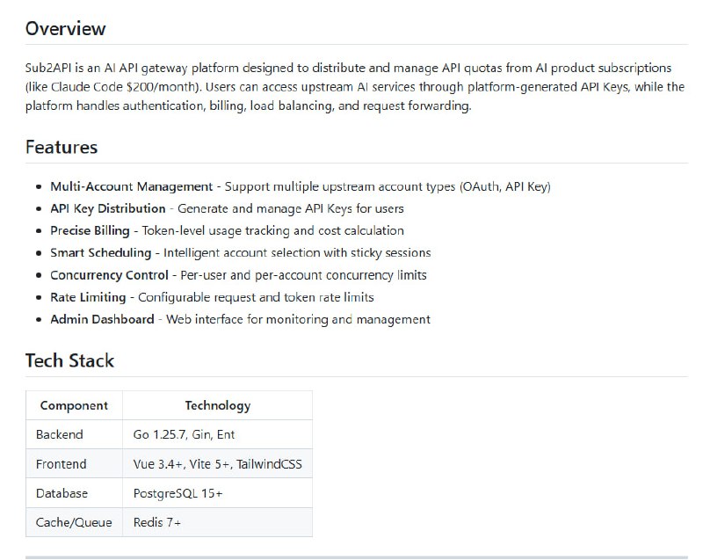Click the Admin Dashboard feature label
703x560 pixels.
[102, 319]
